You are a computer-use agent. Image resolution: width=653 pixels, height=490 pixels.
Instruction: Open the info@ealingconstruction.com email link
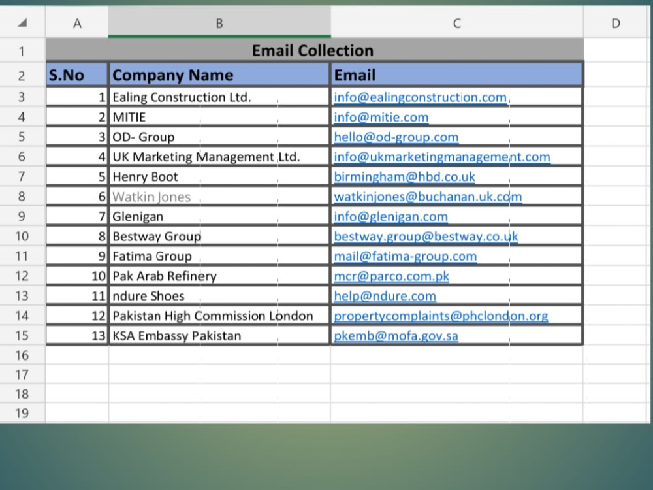pyautogui.click(x=420, y=97)
